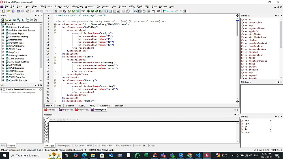Expand the JSON Examples tree node
Viewport: 283px width, 159px height.
point(4,71)
